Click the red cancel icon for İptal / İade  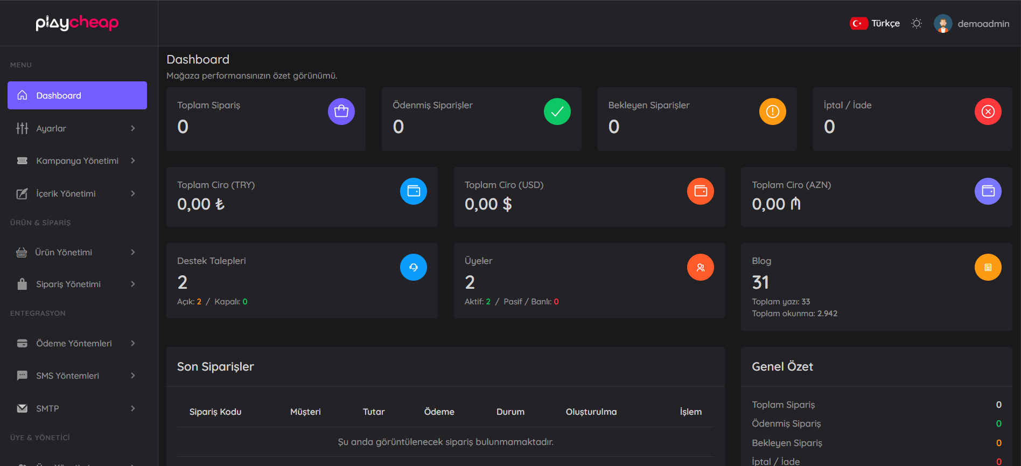click(x=988, y=112)
